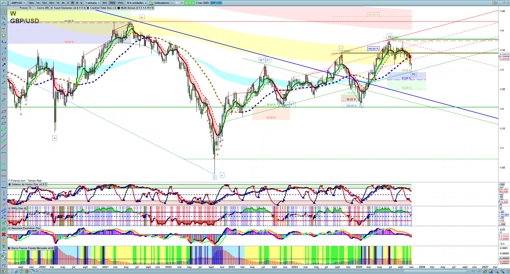The height and width of the screenshot is (274, 510).
Task: Pick the red diagonal line tool
Action: tap(4, 147)
